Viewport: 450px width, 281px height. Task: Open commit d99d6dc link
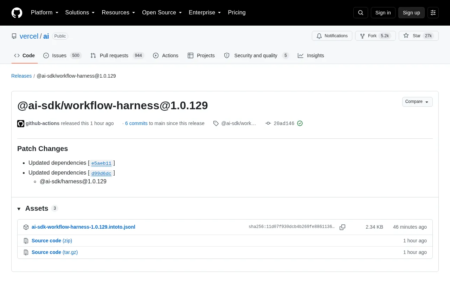click(x=101, y=173)
